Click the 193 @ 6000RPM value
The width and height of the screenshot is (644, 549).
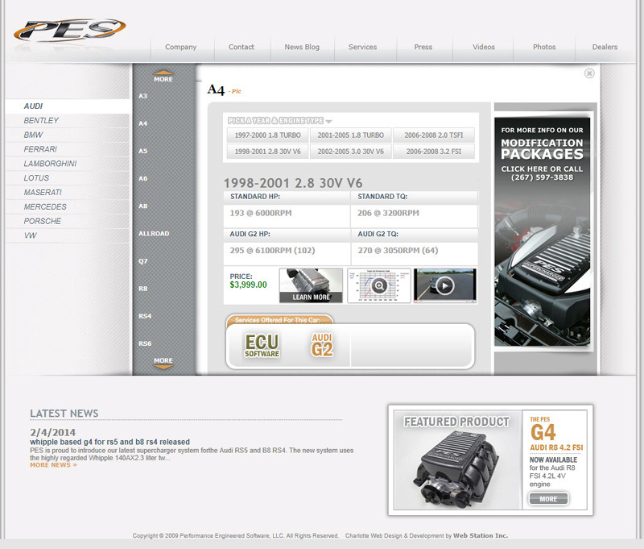tap(260, 213)
